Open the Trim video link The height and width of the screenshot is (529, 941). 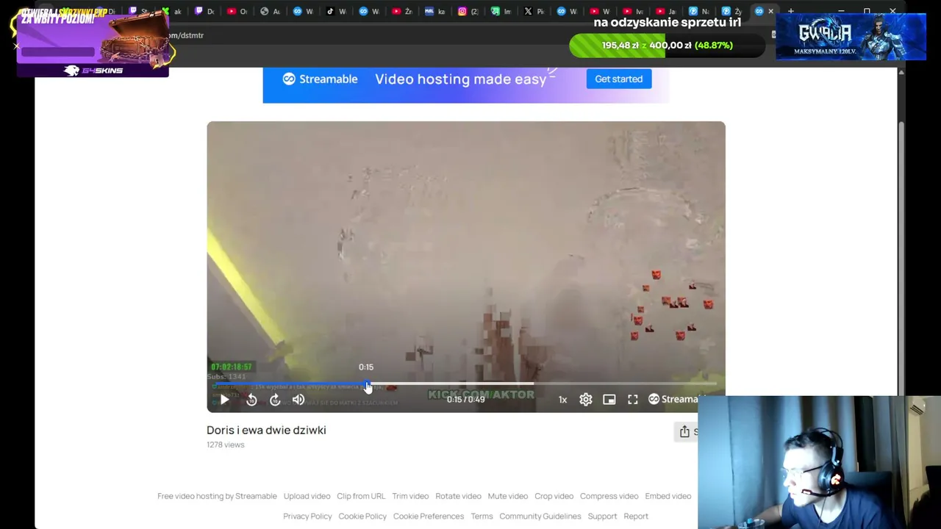[x=410, y=496]
